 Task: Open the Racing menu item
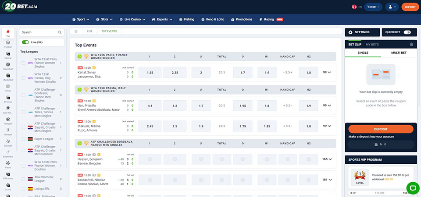point(271,19)
